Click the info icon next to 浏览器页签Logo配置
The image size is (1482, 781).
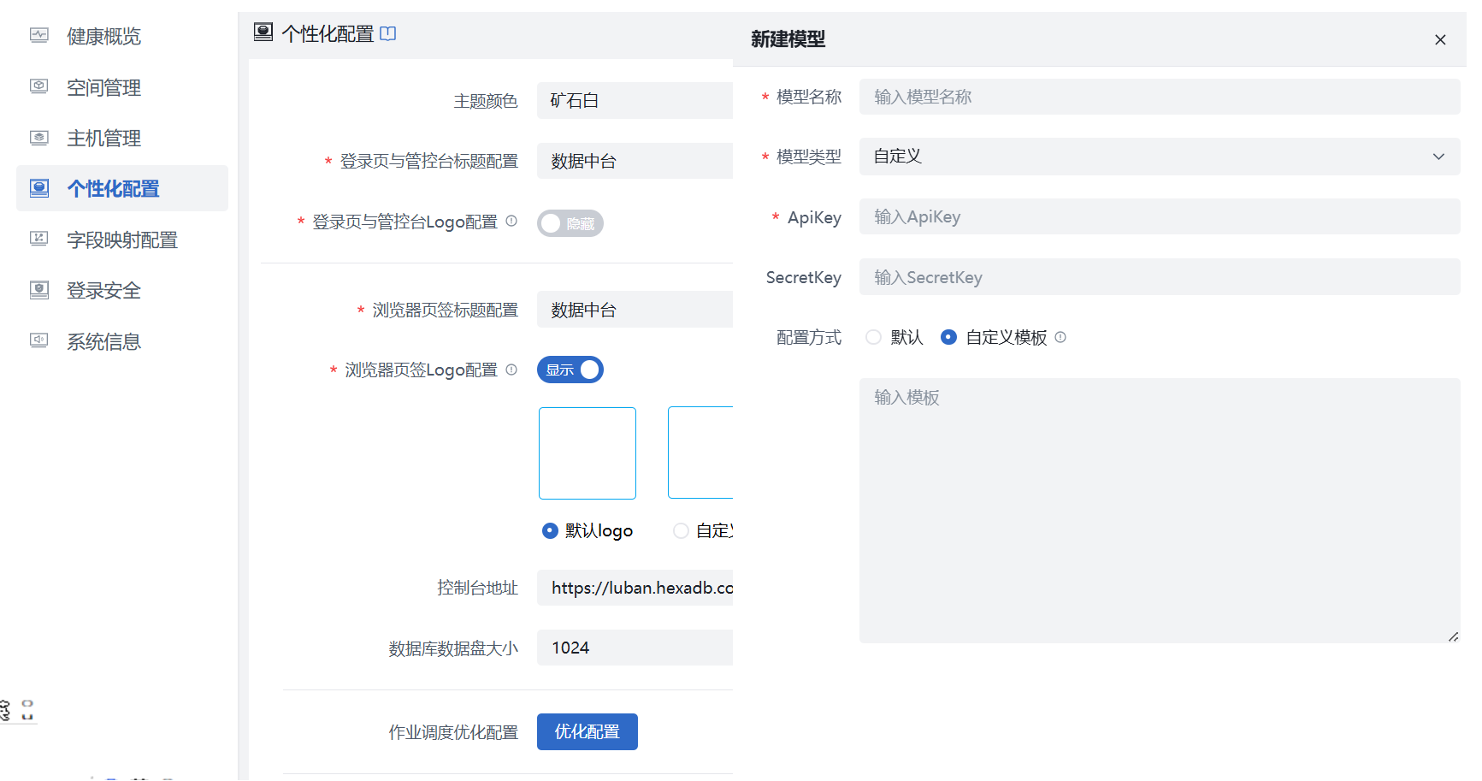pyautogui.click(x=511, y=369)
